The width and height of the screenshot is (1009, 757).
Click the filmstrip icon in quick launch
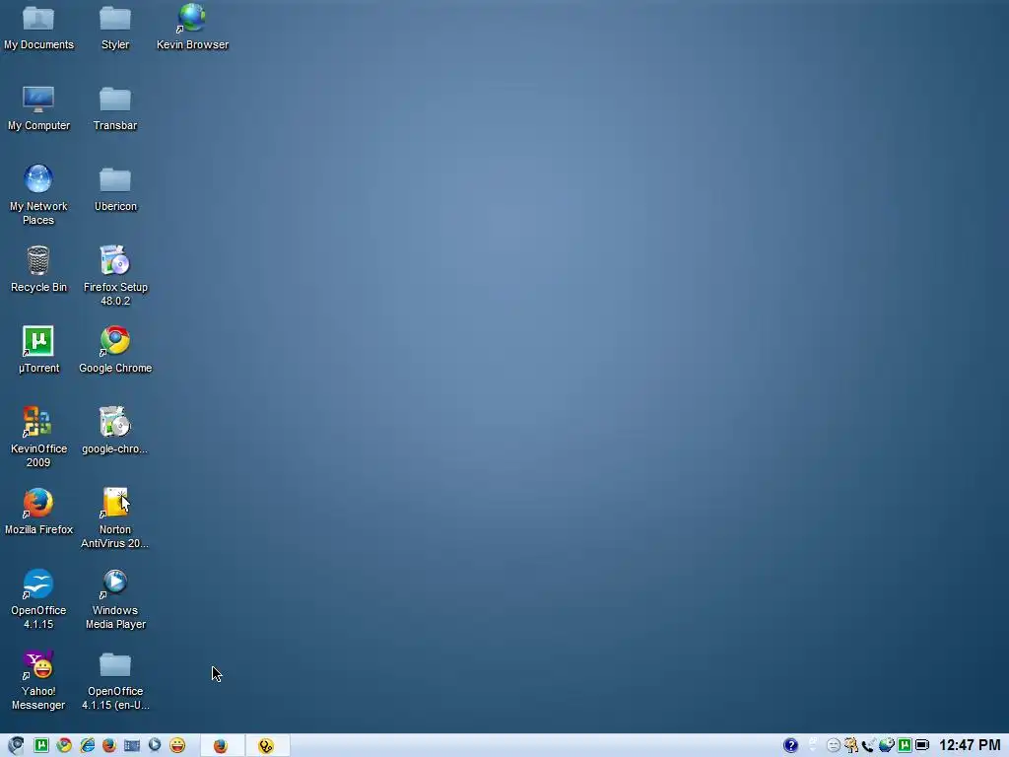(x=132, y=745)
